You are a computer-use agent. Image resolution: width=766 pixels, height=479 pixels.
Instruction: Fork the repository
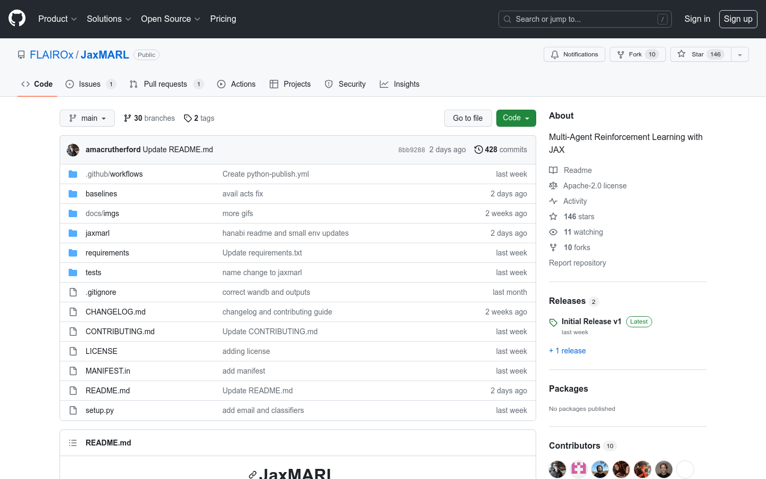(x=637, y=54)
